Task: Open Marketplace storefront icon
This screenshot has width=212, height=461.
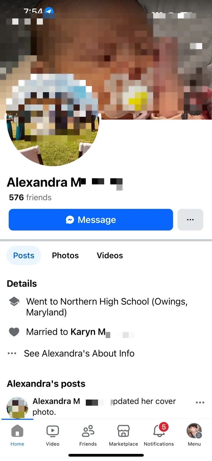Action: [123, 431]
